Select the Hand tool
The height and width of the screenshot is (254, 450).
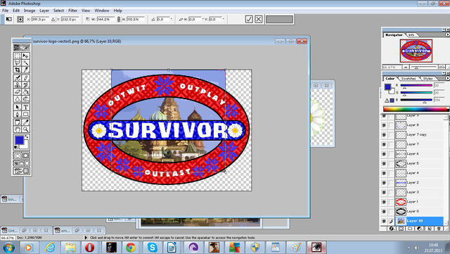(x=18, y=129)
